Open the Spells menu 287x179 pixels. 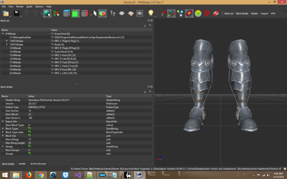[29, 7]
